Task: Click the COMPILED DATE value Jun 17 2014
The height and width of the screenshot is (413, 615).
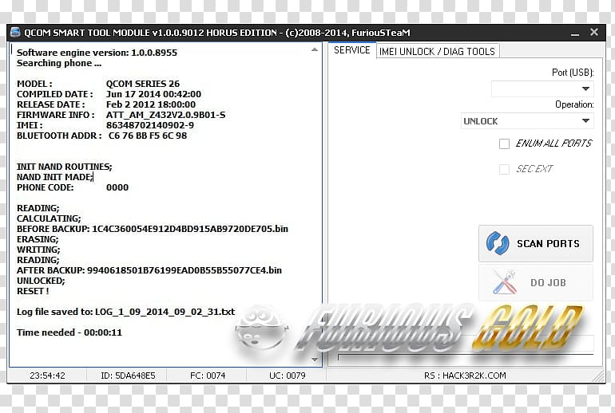Action: (153, 94)
